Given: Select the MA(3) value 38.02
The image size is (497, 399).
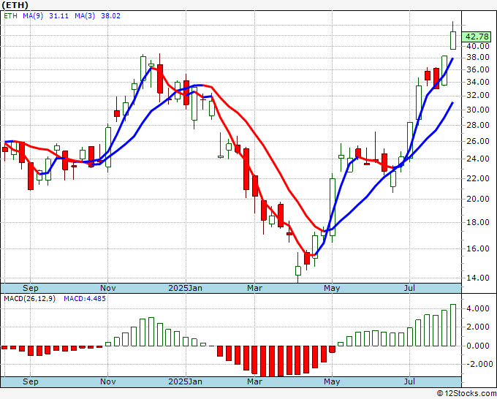Looking at the screenshot, I should pyautogui.click(x=110, y=16).
